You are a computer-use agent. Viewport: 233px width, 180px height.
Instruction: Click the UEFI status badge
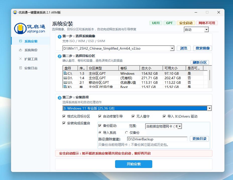coord(156,23)
